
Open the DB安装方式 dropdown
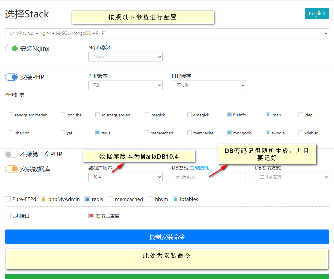pyautogui.click(x=292, y=177)
